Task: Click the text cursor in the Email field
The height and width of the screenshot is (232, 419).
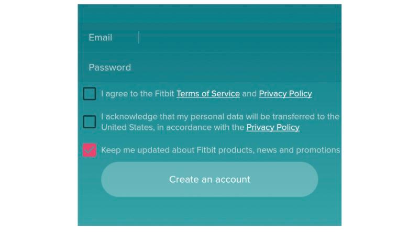Action: (139, 38)
